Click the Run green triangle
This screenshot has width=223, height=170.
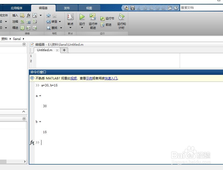tap(82, 17)
